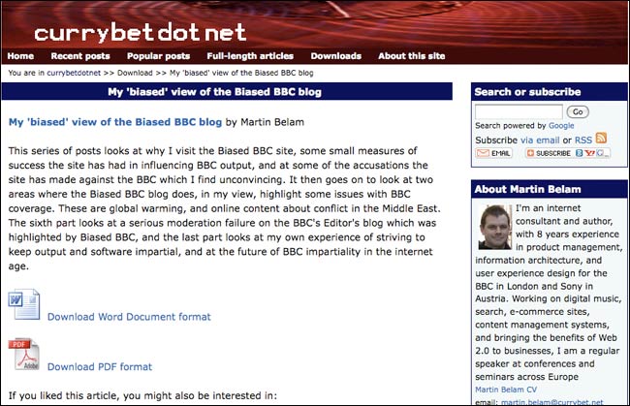Open the Downloads menu item
630x406 pixels.
click(336, 56)
